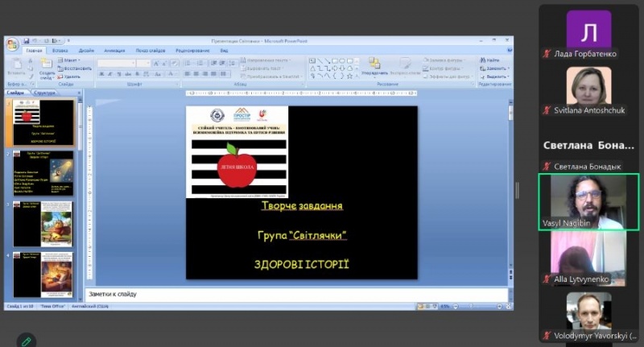Select the Rectangle shape in gallery

pos(335,60)
